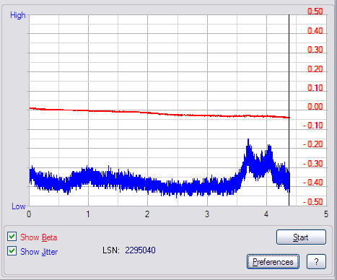Click the question mark help button
Image resolution: width=337 pixels, height=280 pixels.
pyautogui.click(x=316, y=262)
